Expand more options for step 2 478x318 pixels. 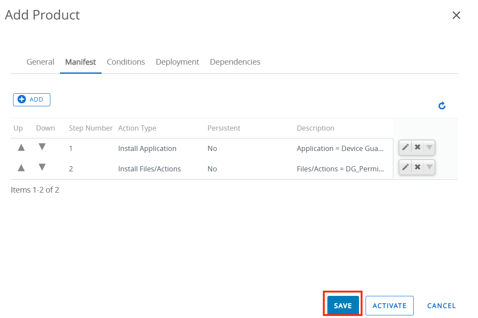(x=429, y=167)
